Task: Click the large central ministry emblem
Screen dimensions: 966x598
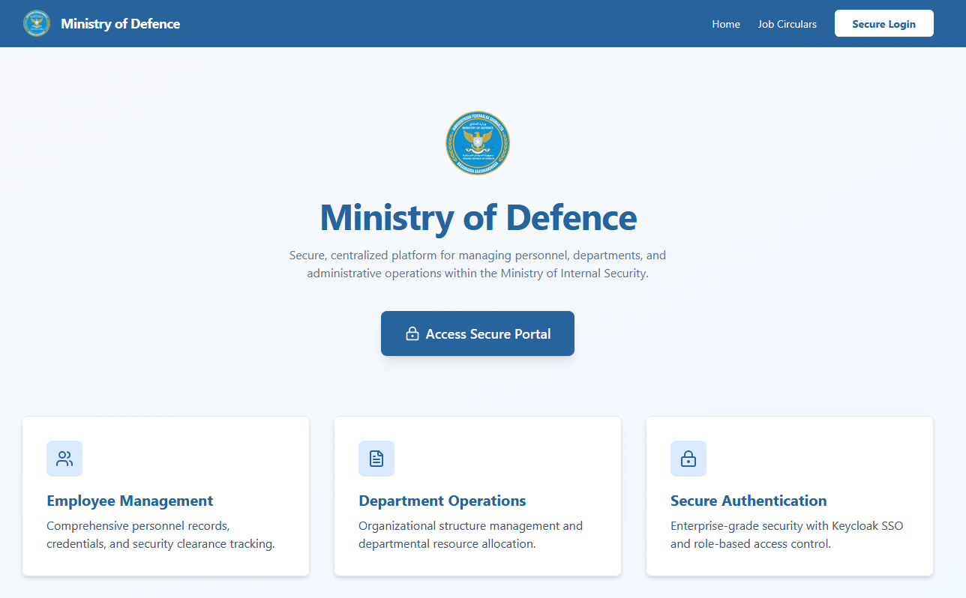Action: coord(478,143)
